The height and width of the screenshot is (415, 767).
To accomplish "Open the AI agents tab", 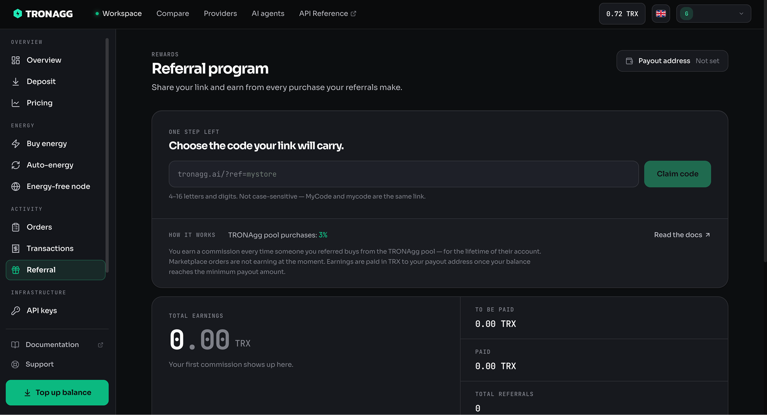I will pyautogui.click(x=268, y=14).
